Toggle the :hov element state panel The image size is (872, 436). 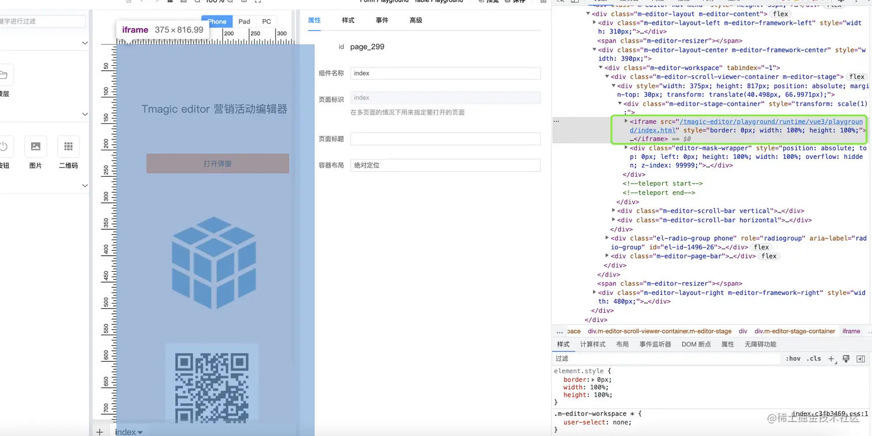(794, 358)
